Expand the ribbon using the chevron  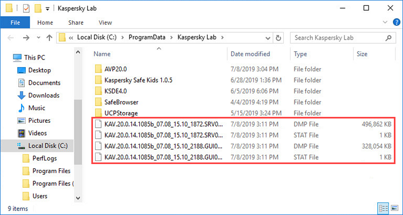[383, 23]
